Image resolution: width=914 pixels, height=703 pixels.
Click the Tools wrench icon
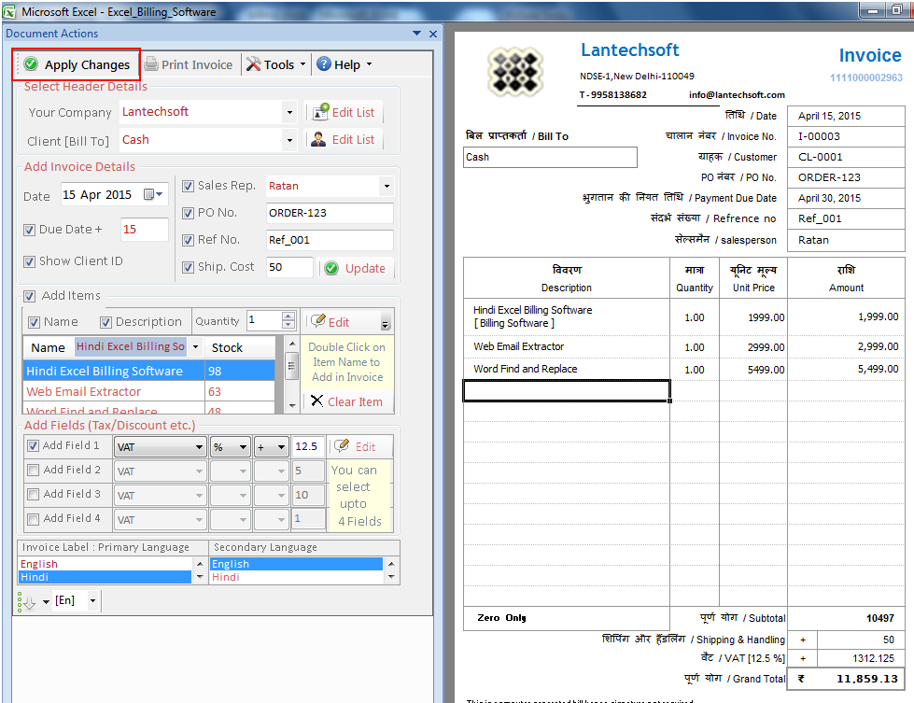click(254, 64)
